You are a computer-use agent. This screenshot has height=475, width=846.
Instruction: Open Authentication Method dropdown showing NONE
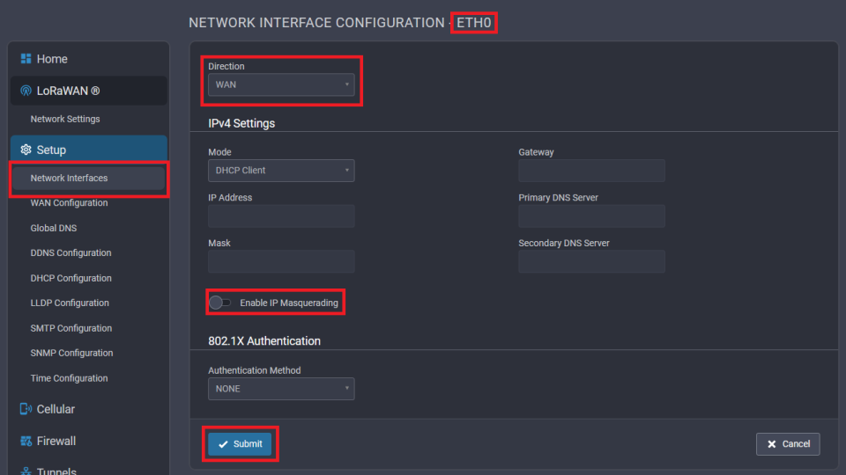[x=281, y=389]
